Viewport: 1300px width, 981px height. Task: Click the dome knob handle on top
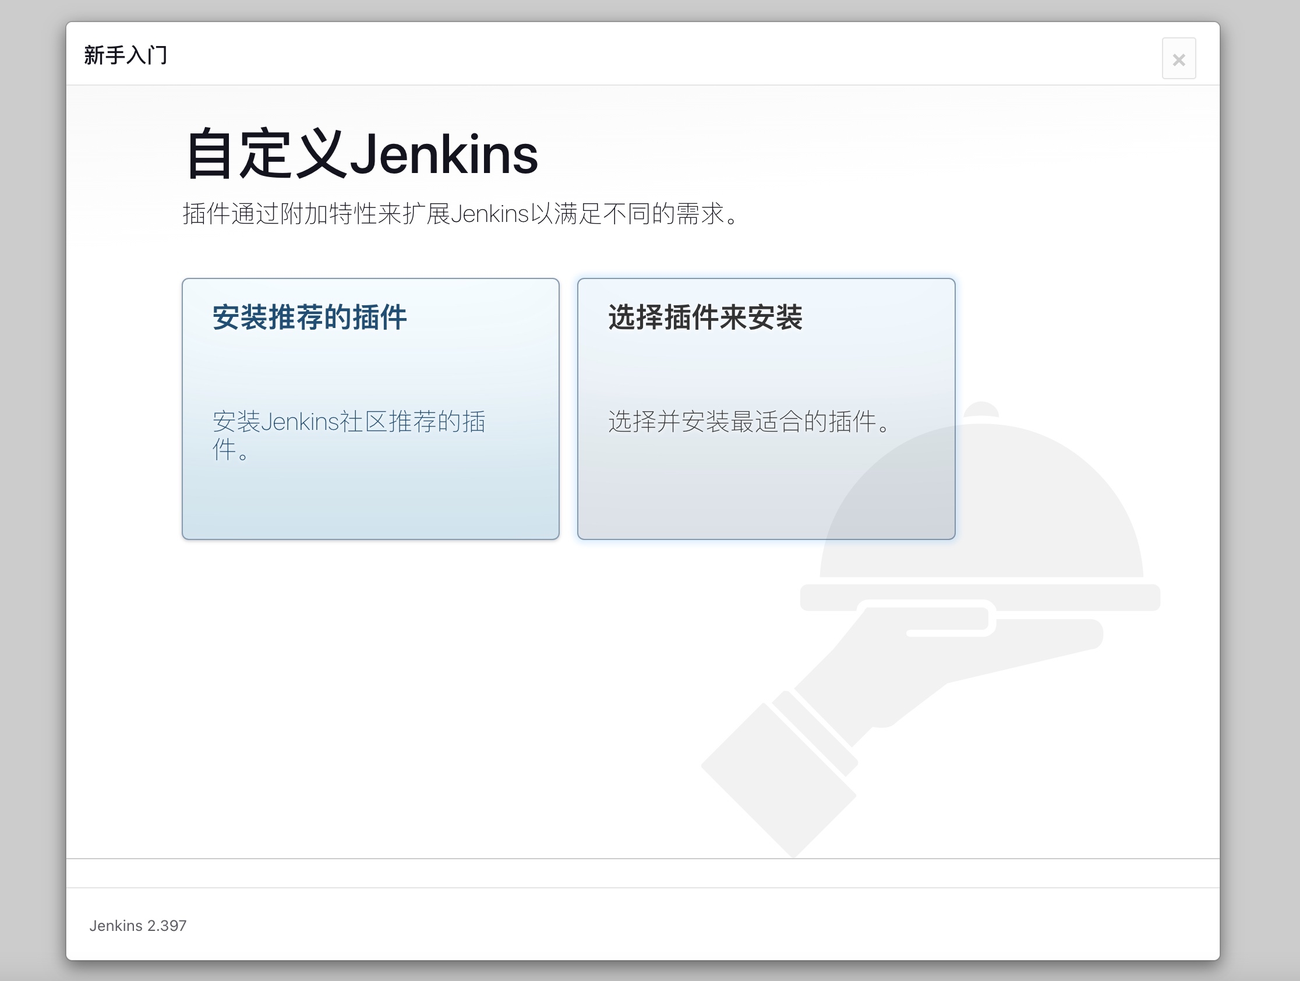pyautogui.click(x=981, y=409)
